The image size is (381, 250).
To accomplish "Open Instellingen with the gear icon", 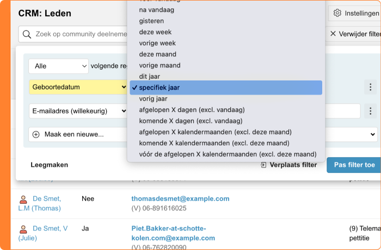I will point(337,13).
